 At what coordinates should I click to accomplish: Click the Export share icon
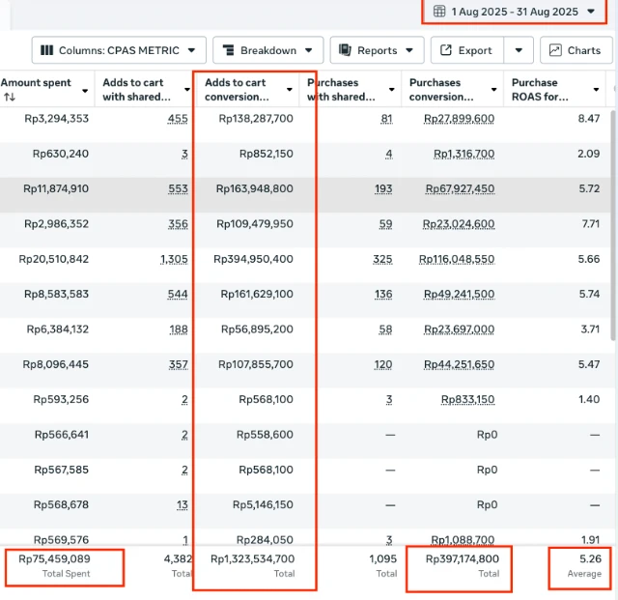point(445,50)
